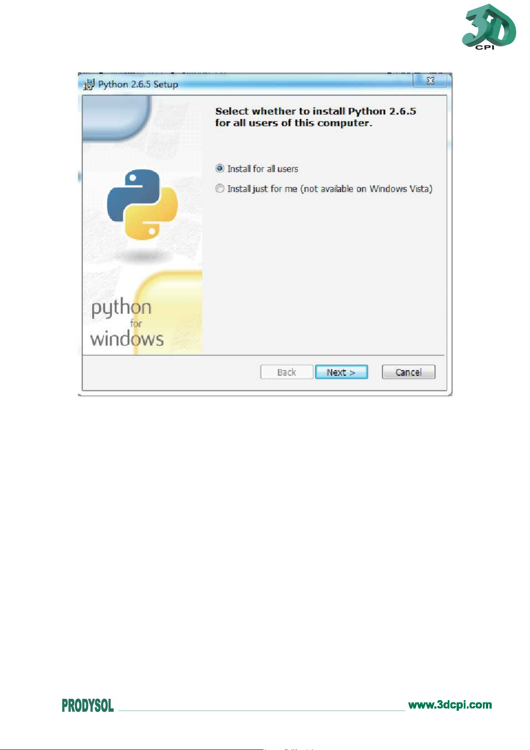Click the PRODYSOL footer text

pyautogui.click(x=88, y=705)
